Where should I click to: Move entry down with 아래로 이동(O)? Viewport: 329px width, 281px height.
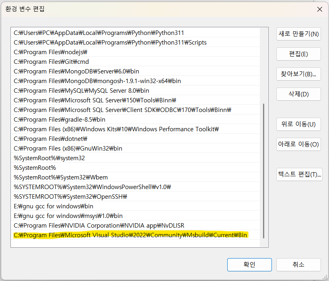coord(298,144)
